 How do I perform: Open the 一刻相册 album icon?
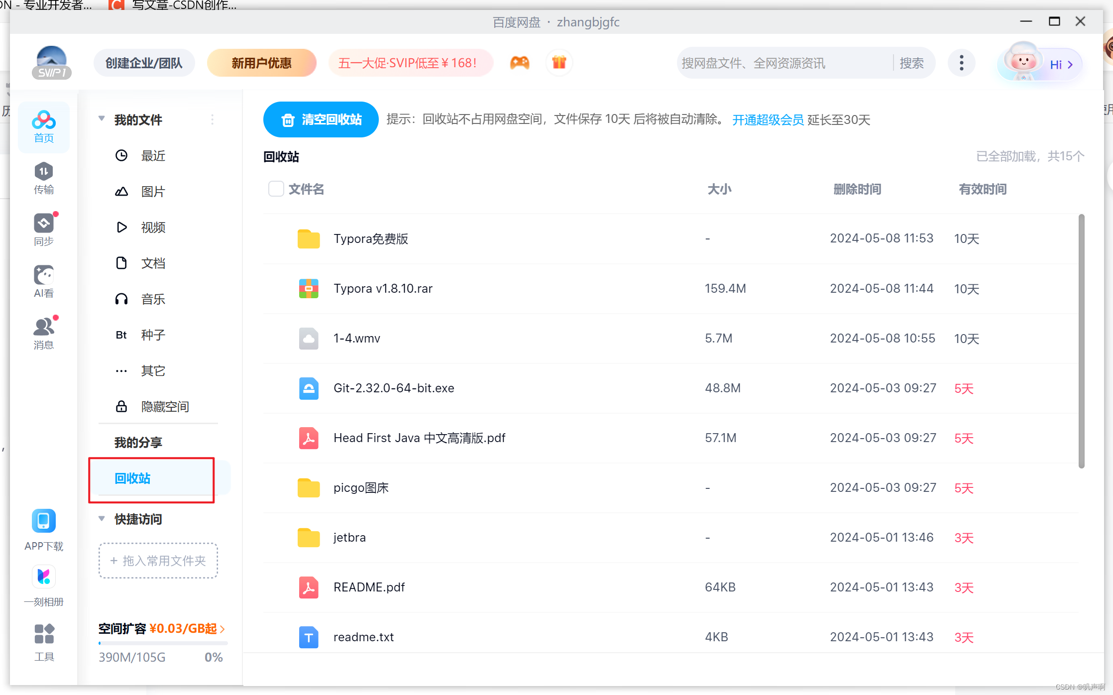[44, 578]
